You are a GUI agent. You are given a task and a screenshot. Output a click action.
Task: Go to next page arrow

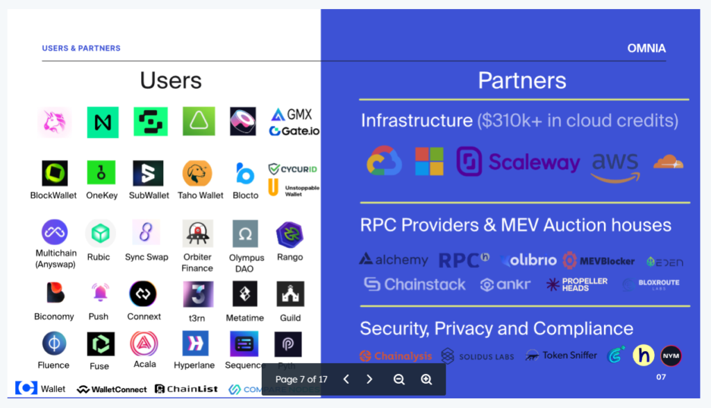tap(369, 379)
